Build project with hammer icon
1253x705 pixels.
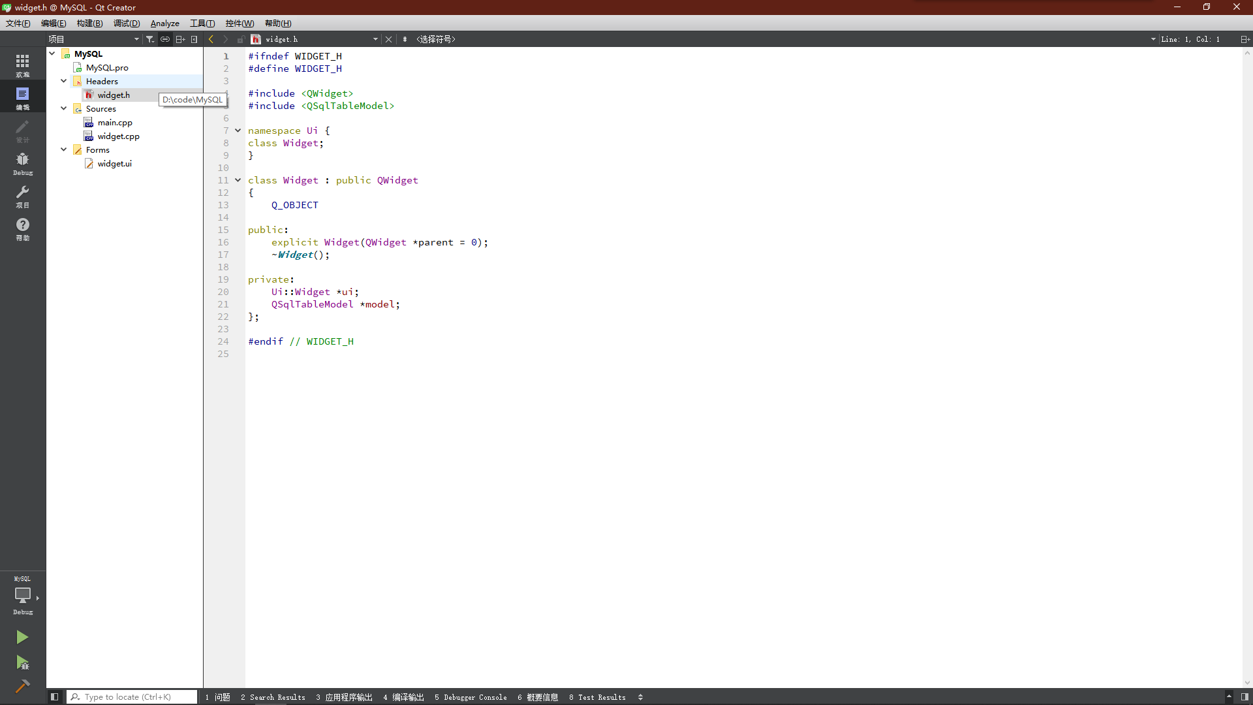22,686
